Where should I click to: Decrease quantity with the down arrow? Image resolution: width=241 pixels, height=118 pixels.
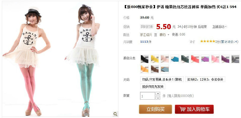tap(158, 98)
